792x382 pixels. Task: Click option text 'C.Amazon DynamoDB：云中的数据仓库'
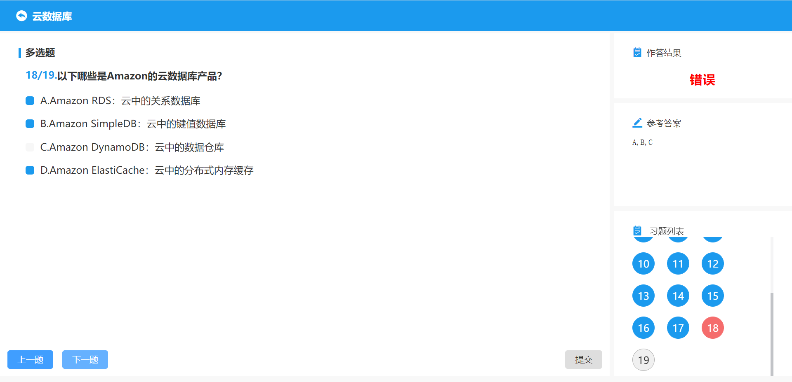132,147
